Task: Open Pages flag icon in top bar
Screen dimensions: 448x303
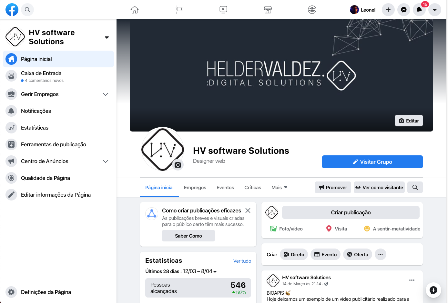Action: coord(179,10)
